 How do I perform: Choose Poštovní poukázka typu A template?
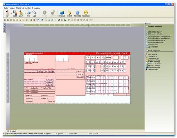tap(156, 40)
